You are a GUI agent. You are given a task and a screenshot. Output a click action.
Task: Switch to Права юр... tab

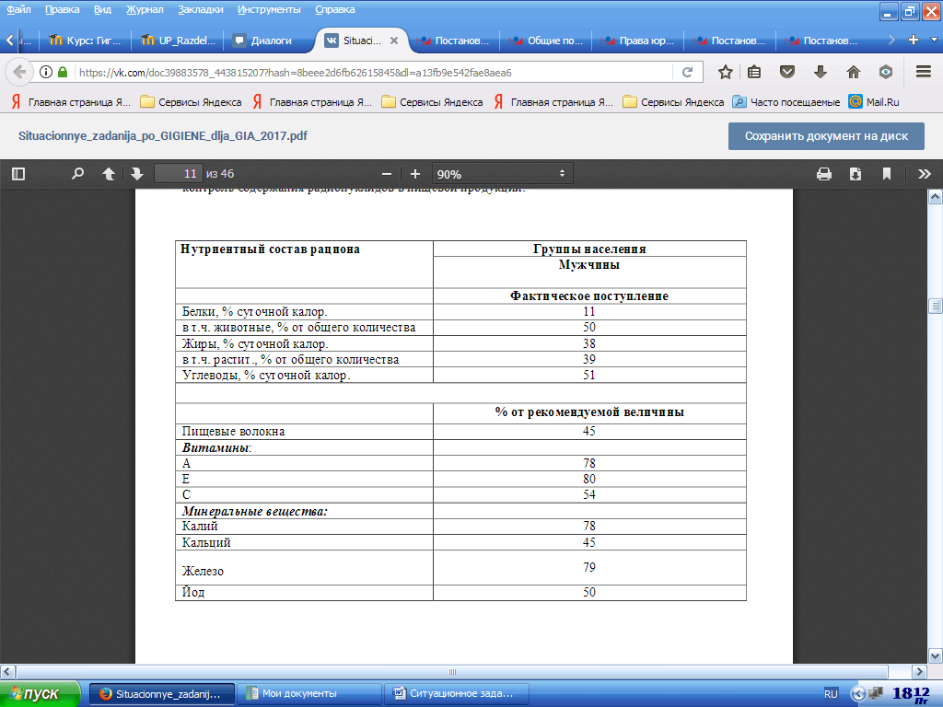point(638,41)
